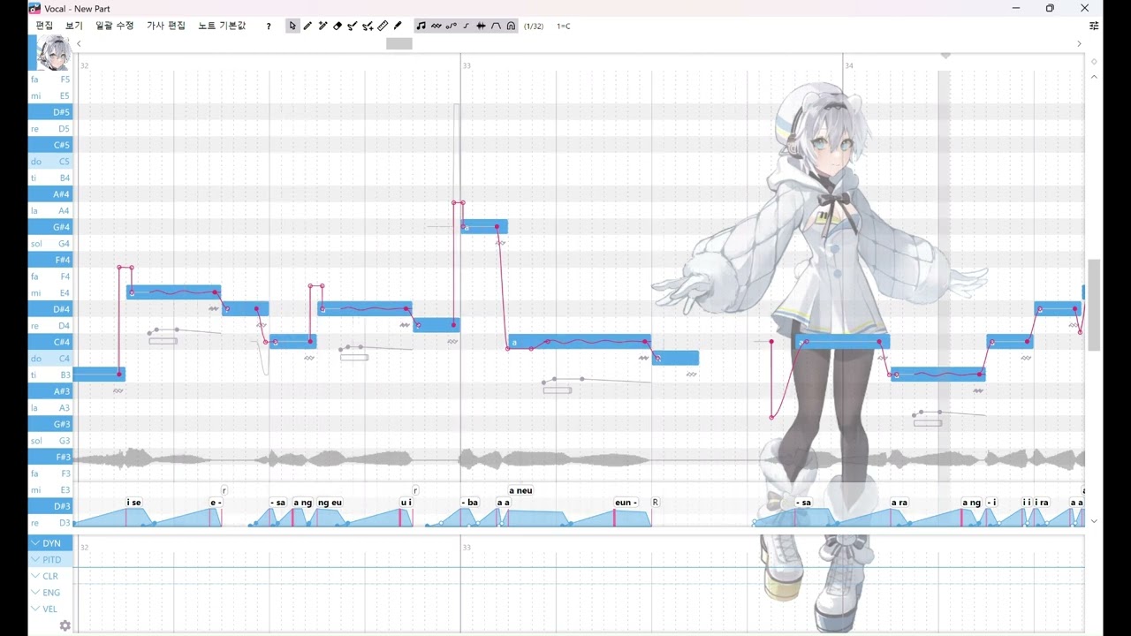Image resolution: width=1131 pixels, height=636 pixels.
Task: Expand the VEL expression chevron
Action: [x=35, y=609]
